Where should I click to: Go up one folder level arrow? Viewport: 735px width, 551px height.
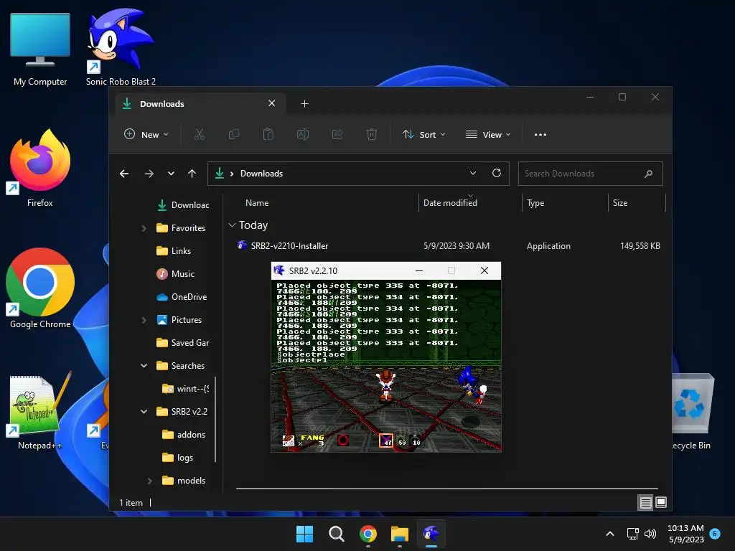(192, 174)
